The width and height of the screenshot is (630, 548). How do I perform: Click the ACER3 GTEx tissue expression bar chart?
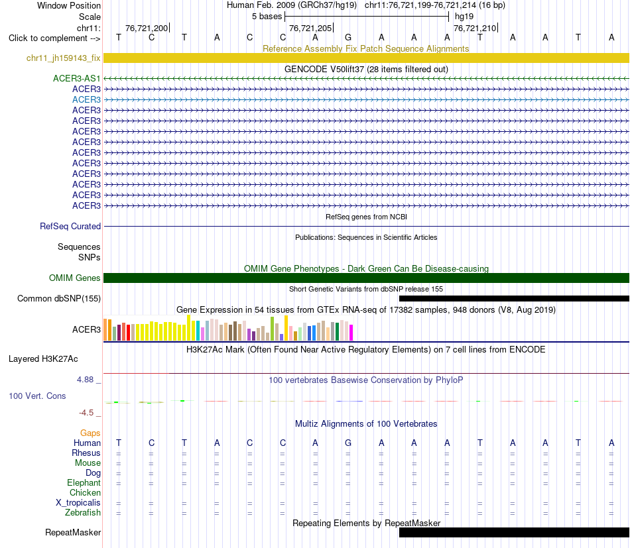tap(228, 328)
